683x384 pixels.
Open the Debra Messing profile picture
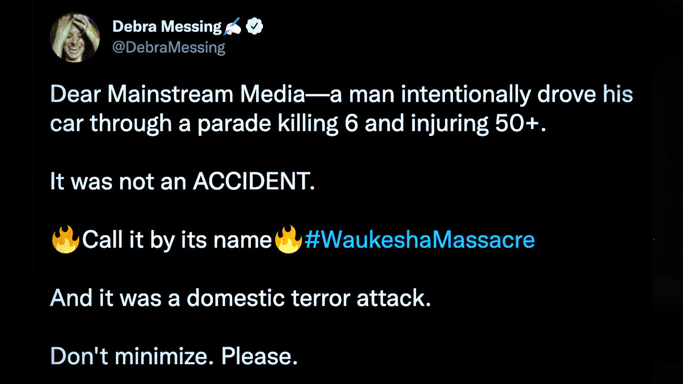click(75, 37)
